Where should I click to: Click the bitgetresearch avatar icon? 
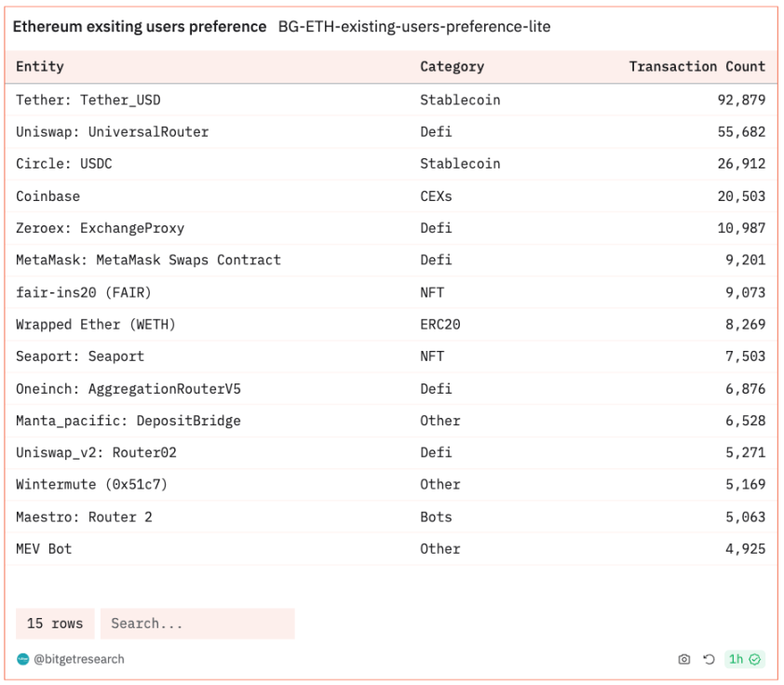(x=23, y=659)
